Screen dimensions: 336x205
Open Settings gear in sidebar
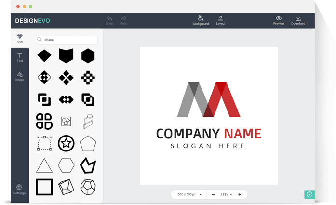(x=19, y=187)
